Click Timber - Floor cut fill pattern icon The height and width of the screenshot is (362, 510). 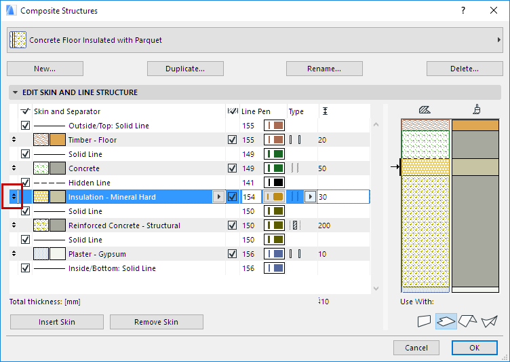point(41,140)
